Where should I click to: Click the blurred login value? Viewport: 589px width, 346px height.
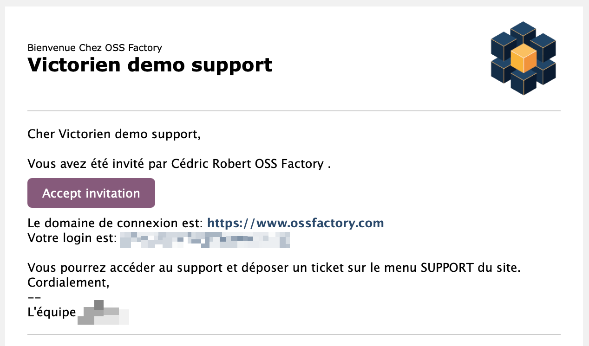205,240
